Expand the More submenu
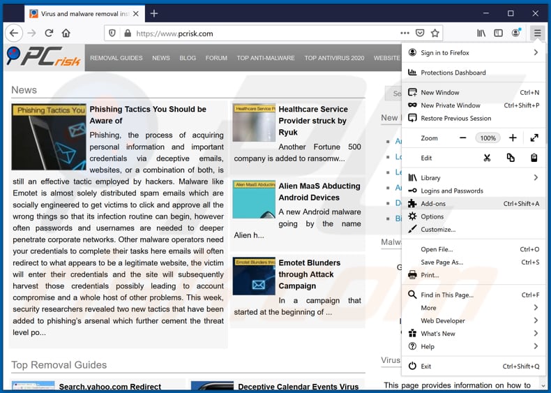551x393 pixels. [474, 308]
